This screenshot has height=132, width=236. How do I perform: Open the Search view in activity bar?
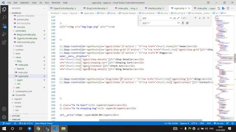(x=4, y=18)
